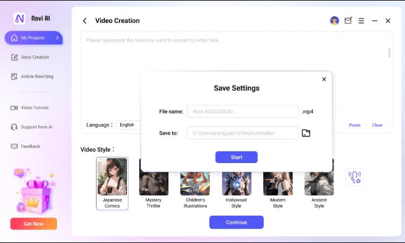
Task: Click the Feedback chat bubble icon
Action: 14,146
